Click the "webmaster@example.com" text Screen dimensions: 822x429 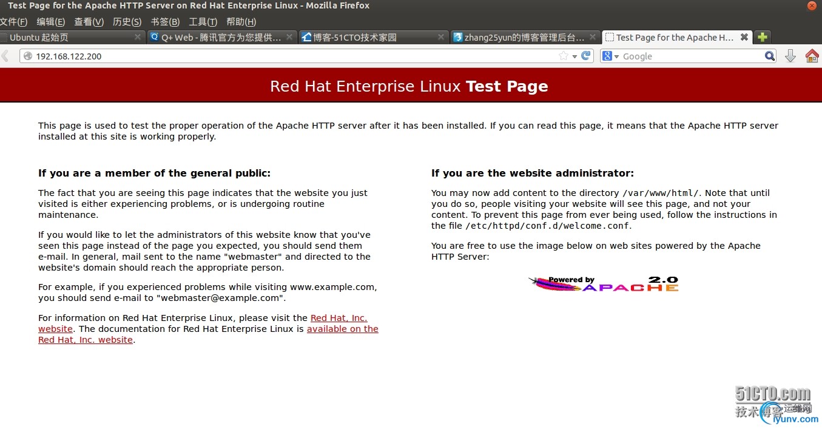point(220,298)
